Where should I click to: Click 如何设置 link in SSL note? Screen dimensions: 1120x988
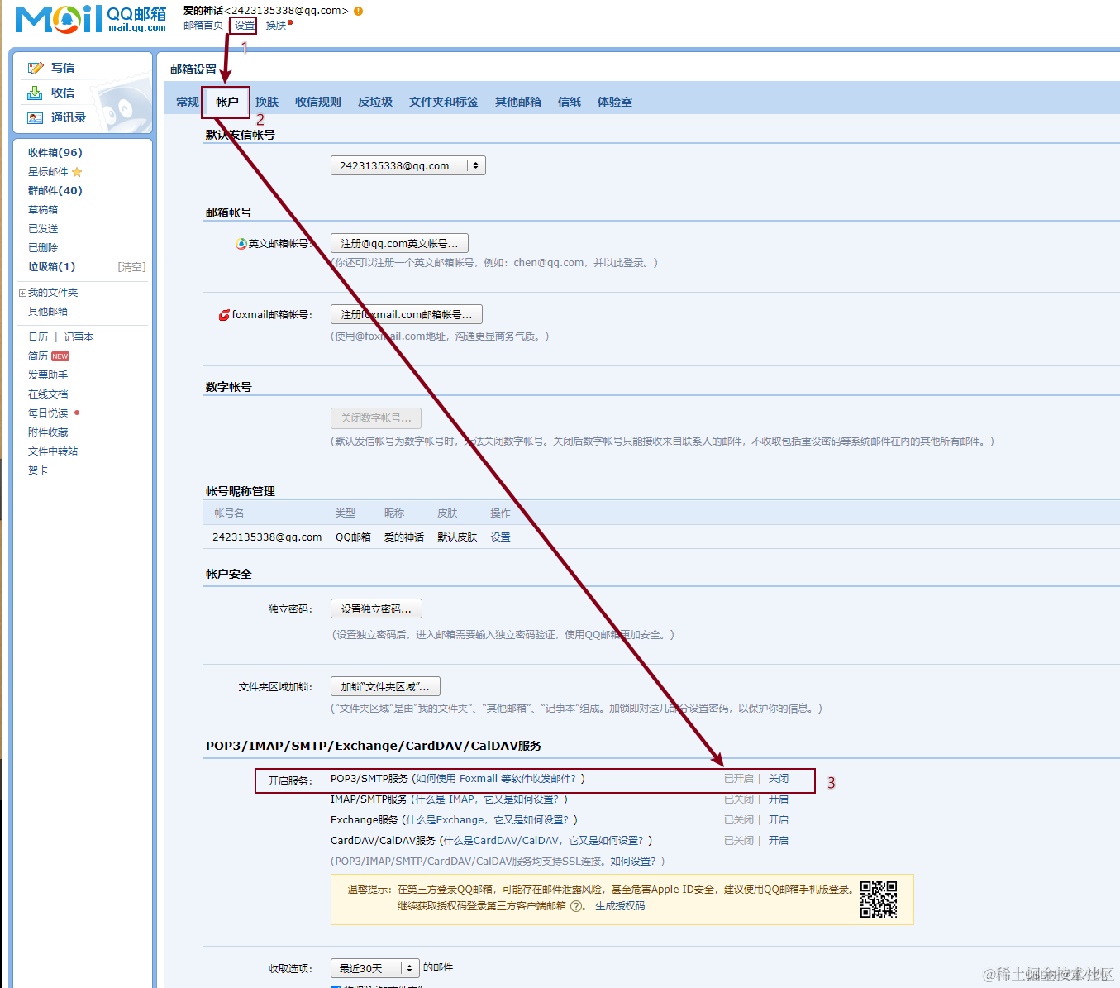(x=633, y=862)
